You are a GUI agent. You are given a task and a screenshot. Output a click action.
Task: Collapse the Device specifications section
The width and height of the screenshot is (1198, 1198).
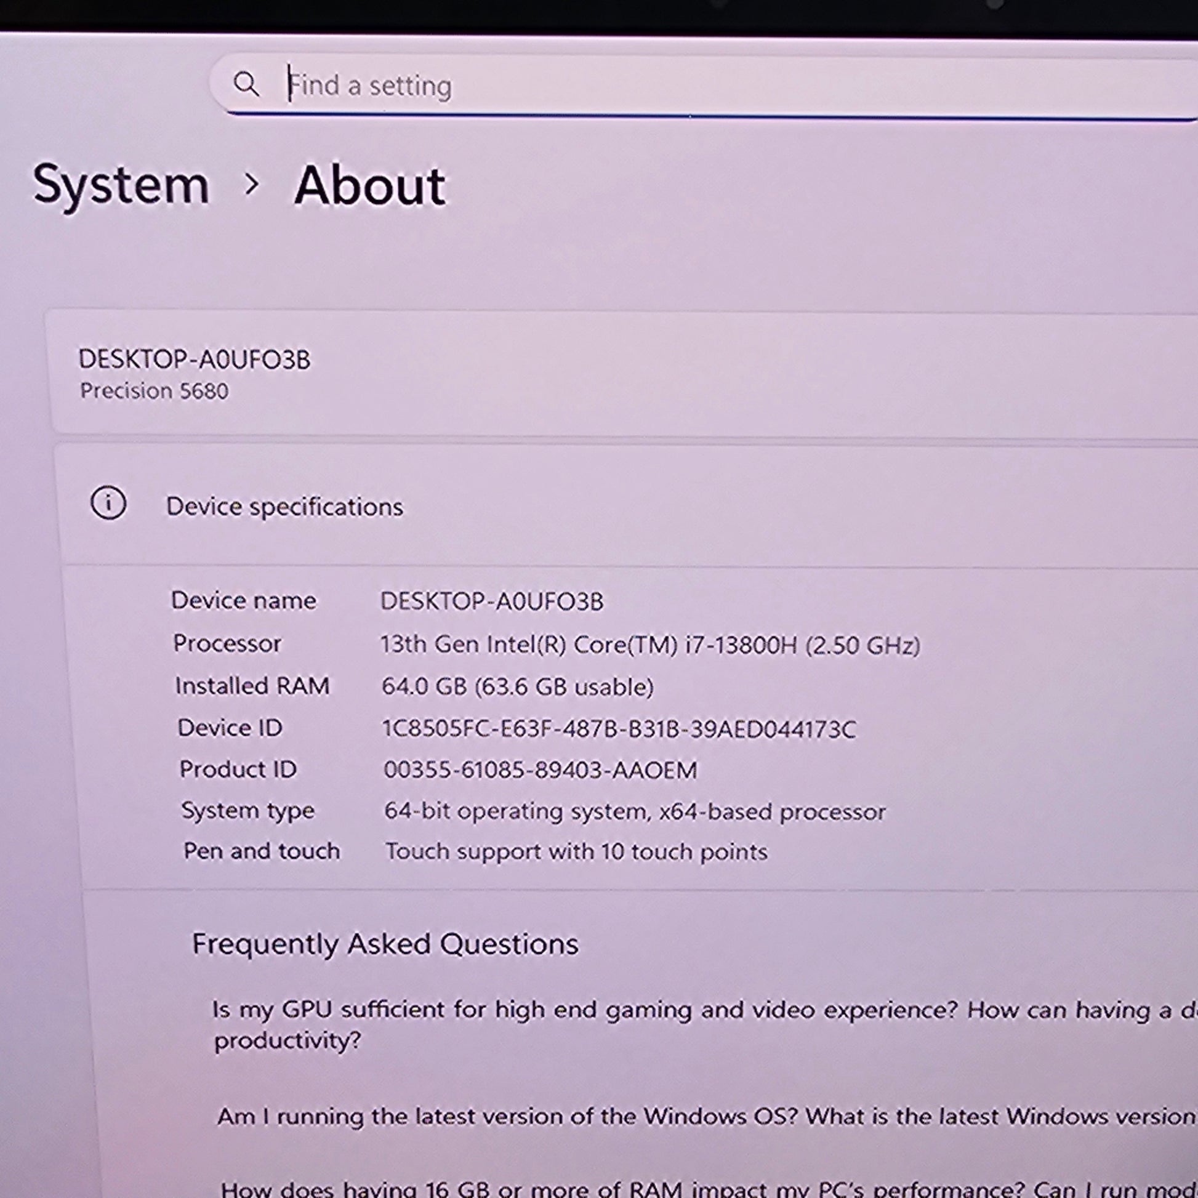click(x=284, y=507)
